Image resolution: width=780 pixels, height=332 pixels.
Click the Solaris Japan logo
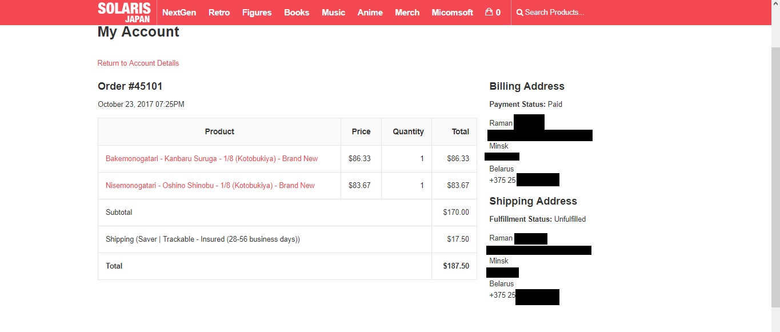tap(124, 12)
